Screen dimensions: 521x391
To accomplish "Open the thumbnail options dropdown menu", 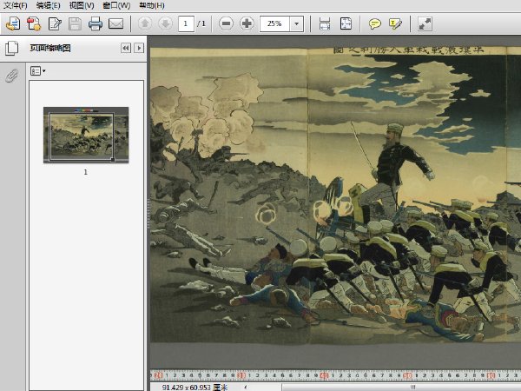I will click(38, 71).
